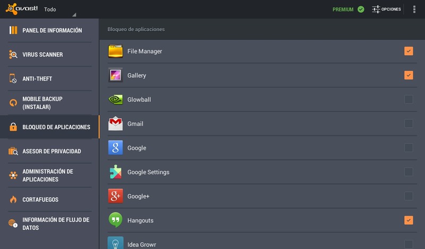The image size is (425, 249).
Task: Tick the Idea Growr checkbox
Action: (409, 244)
